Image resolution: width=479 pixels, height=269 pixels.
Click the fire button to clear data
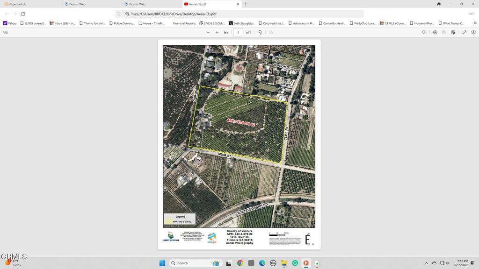point(439,4)
